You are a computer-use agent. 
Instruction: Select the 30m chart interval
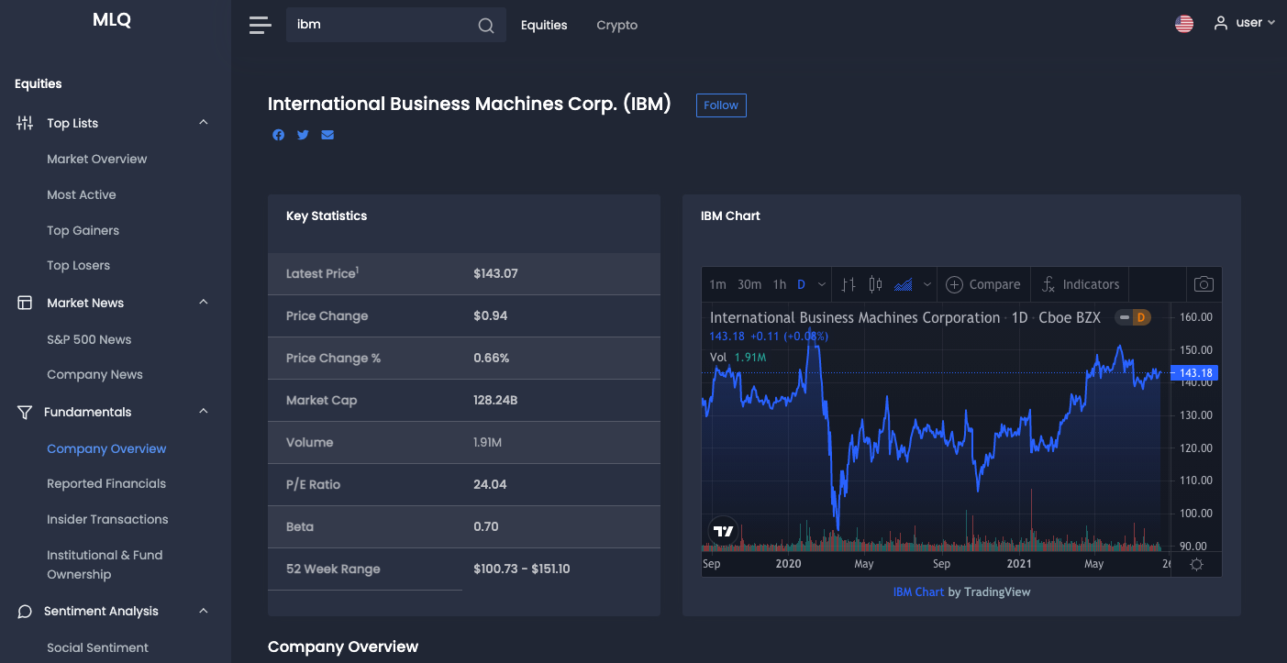click(749, 284)
